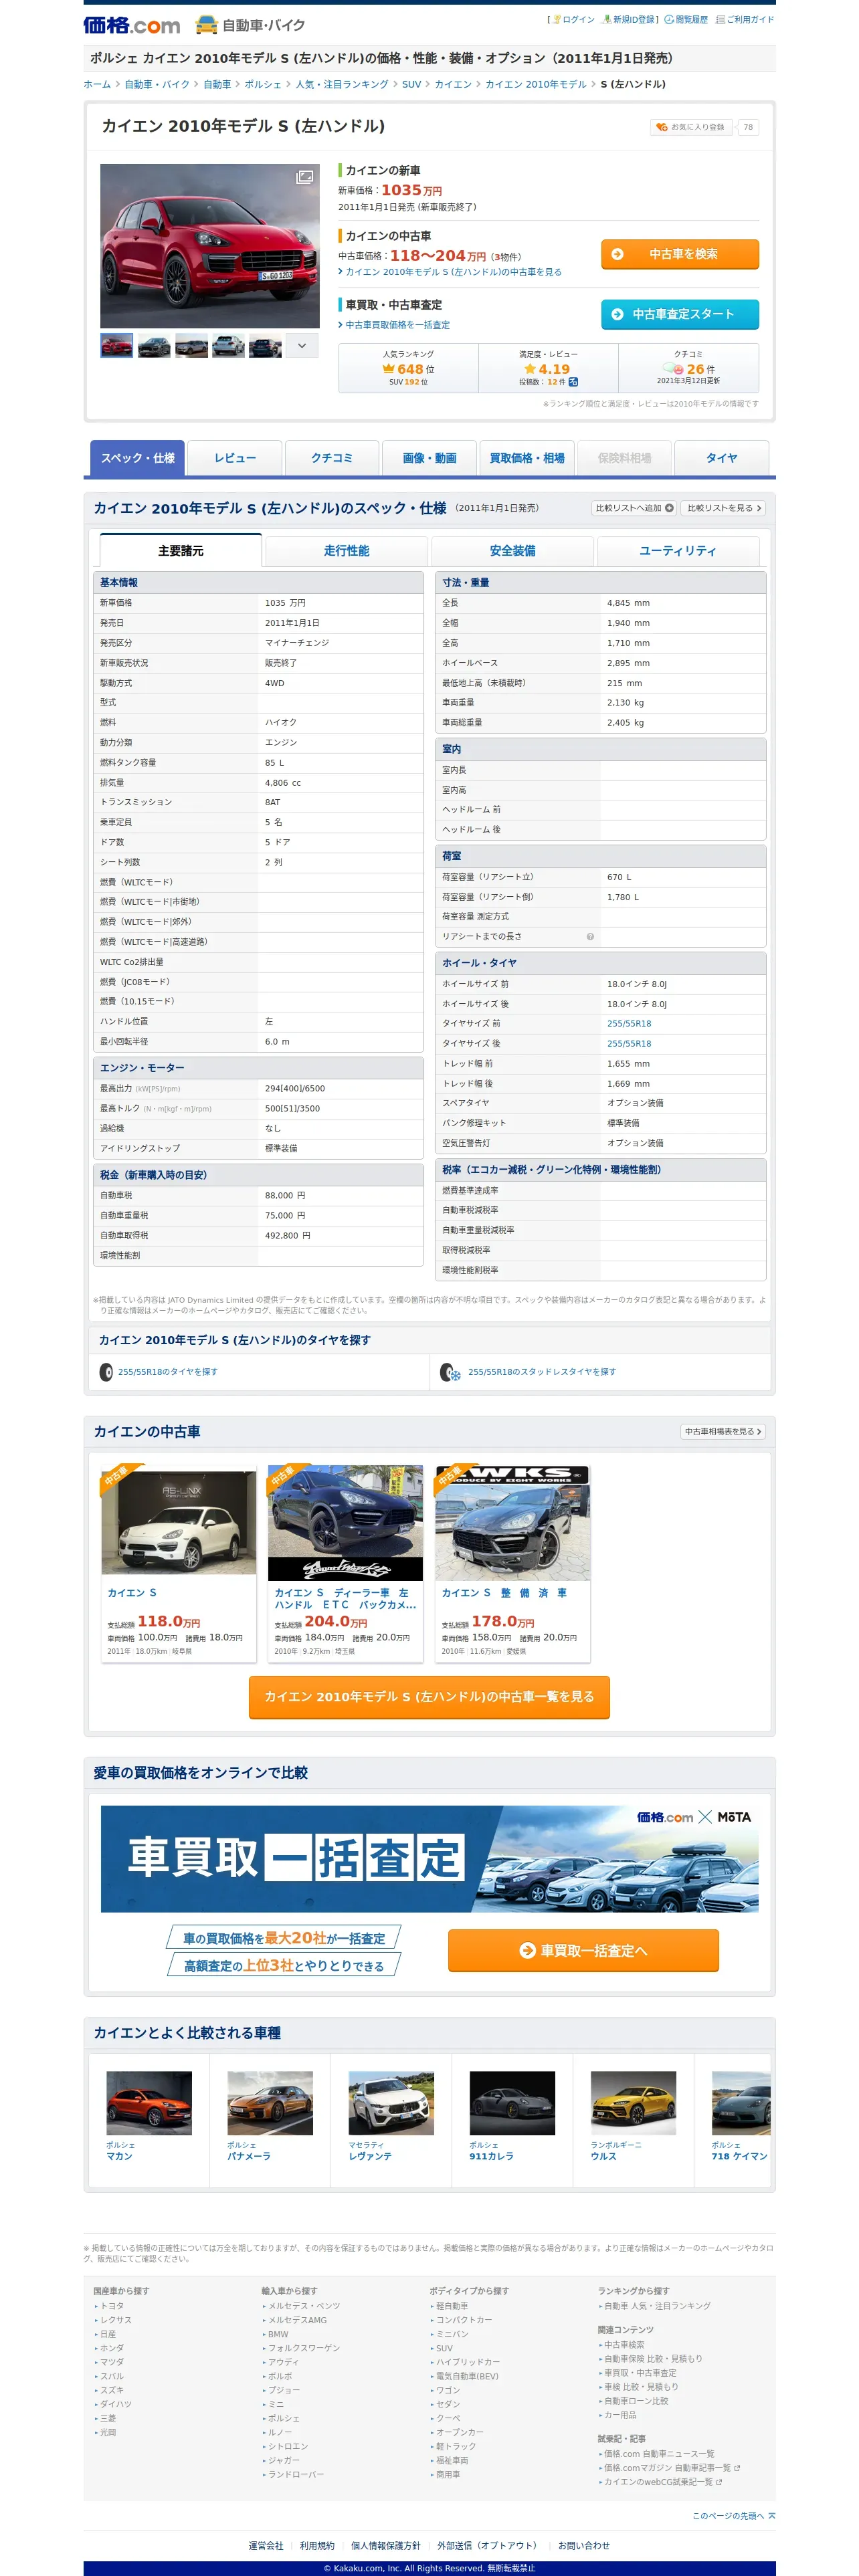Screen dimensions: 859x2576
Task: Click the tire icon for 255/55R18のタイヤを探す
Action: click(106, 1372)
